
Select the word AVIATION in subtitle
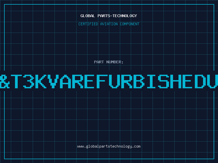(x=109, y=24)
